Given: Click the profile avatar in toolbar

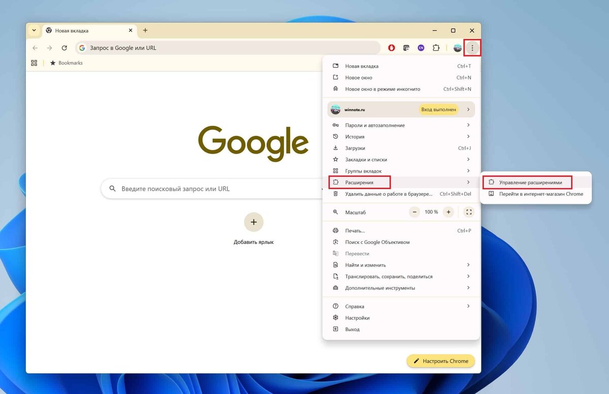Looking at the screenshot, I should tap(457, 48).
